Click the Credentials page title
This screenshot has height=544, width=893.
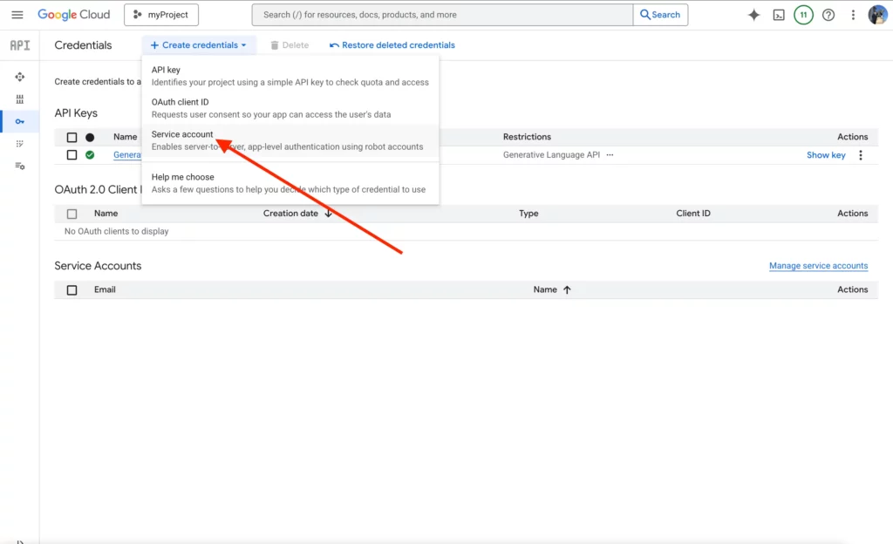tap(83, 45)
